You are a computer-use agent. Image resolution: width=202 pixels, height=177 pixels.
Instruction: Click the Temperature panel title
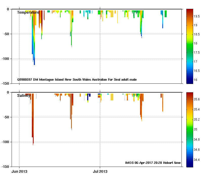coord(28,12)
